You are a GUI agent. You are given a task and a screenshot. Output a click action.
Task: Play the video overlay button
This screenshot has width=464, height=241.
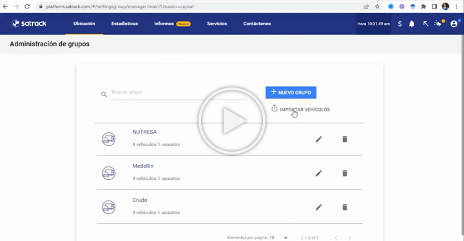[232, 120]
